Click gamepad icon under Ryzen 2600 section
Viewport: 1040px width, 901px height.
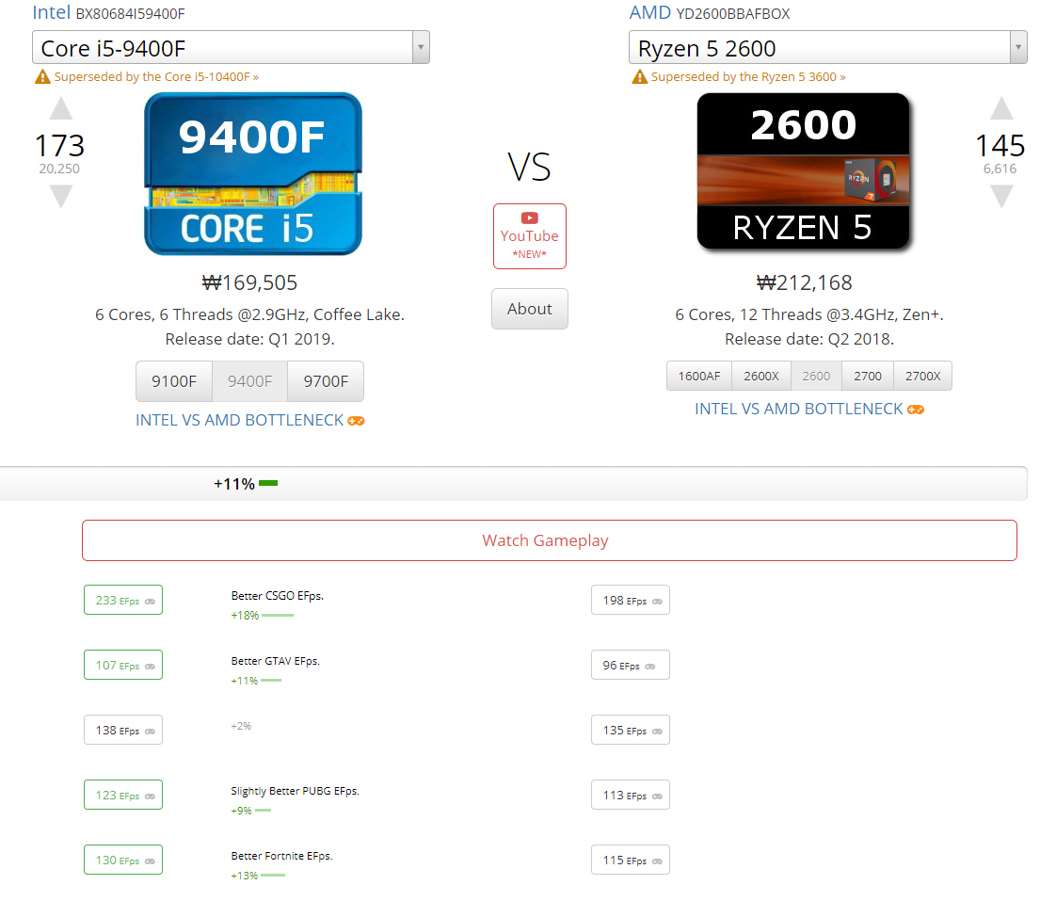[x=916, y=410]
